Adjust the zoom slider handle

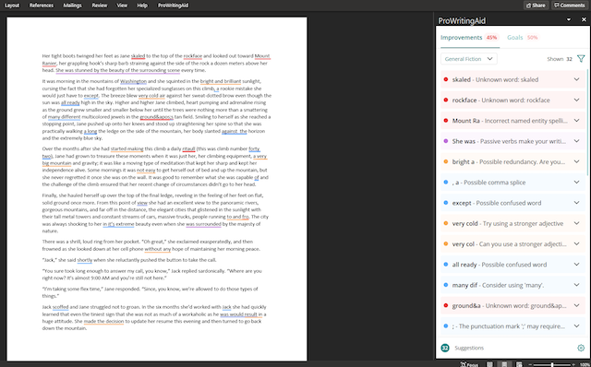(x=552, y=364)
